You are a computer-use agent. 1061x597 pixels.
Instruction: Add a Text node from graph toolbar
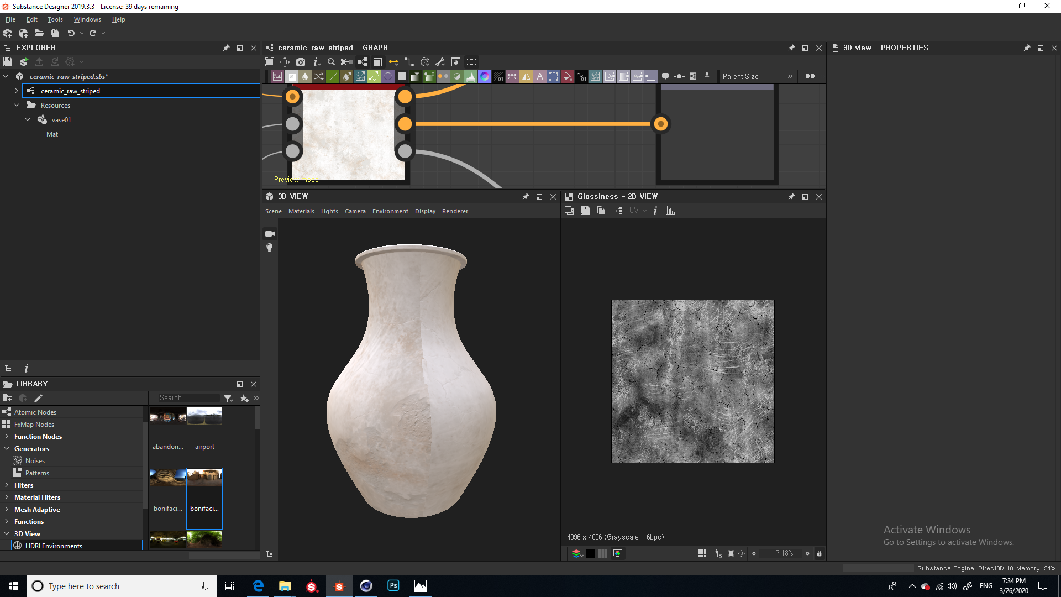[540, 76]
